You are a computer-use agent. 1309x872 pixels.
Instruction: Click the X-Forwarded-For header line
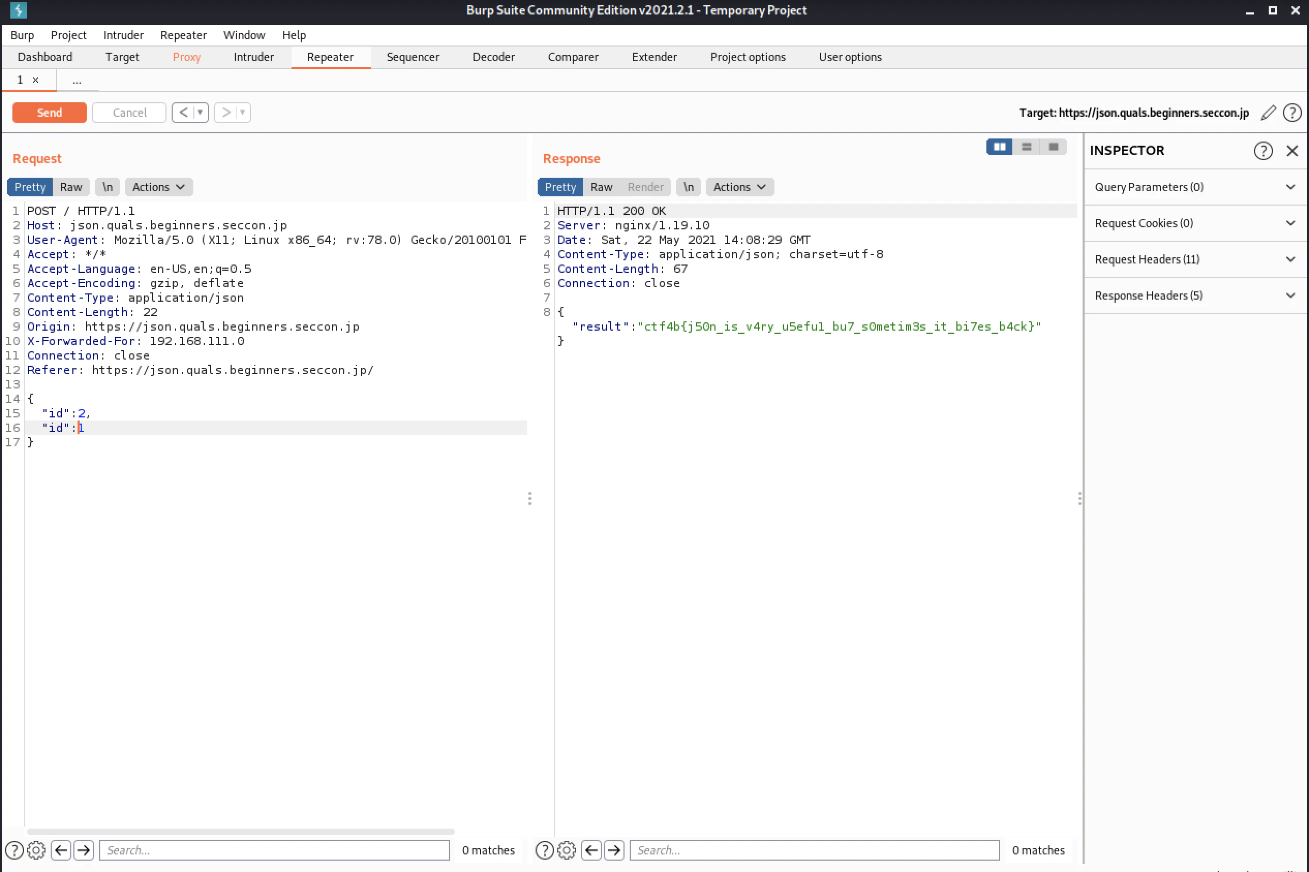pyautogui.click(x=136, y=341)
